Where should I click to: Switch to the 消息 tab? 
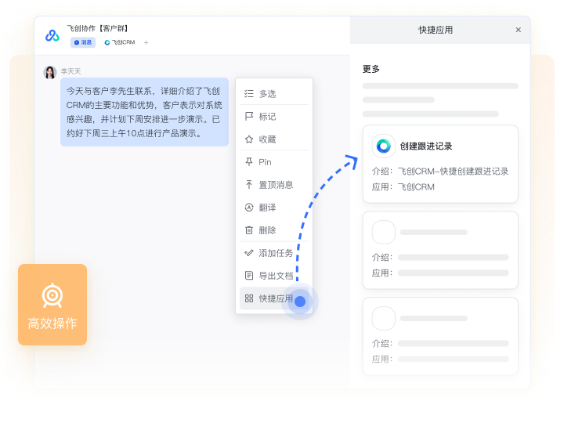tap(83, 42)
